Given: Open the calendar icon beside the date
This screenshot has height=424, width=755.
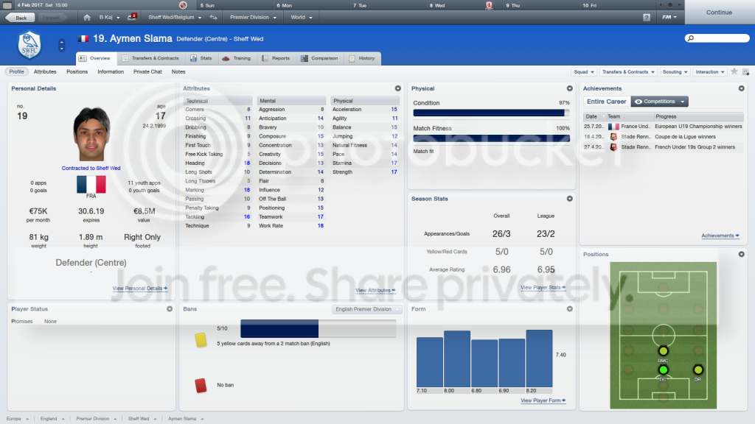Looking at the screenshot, I should pyautogui.click(x=7, y=5).
